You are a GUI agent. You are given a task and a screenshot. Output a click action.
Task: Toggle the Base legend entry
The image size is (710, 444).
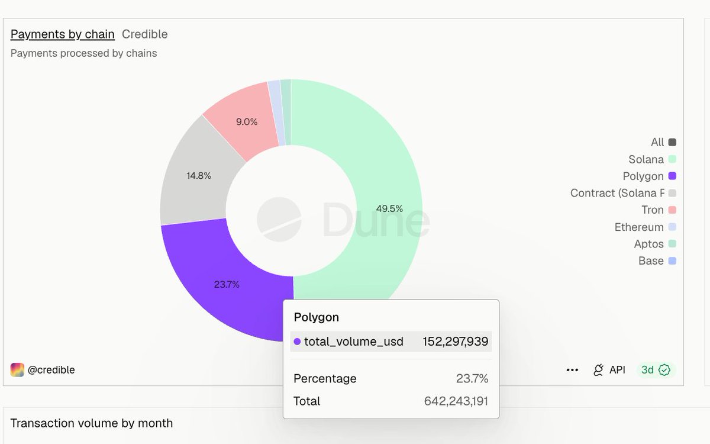click(x=657, y=261)
